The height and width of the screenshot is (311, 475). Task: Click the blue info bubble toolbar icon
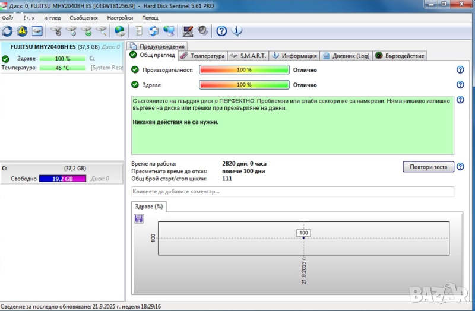click(x=237, y=31)
